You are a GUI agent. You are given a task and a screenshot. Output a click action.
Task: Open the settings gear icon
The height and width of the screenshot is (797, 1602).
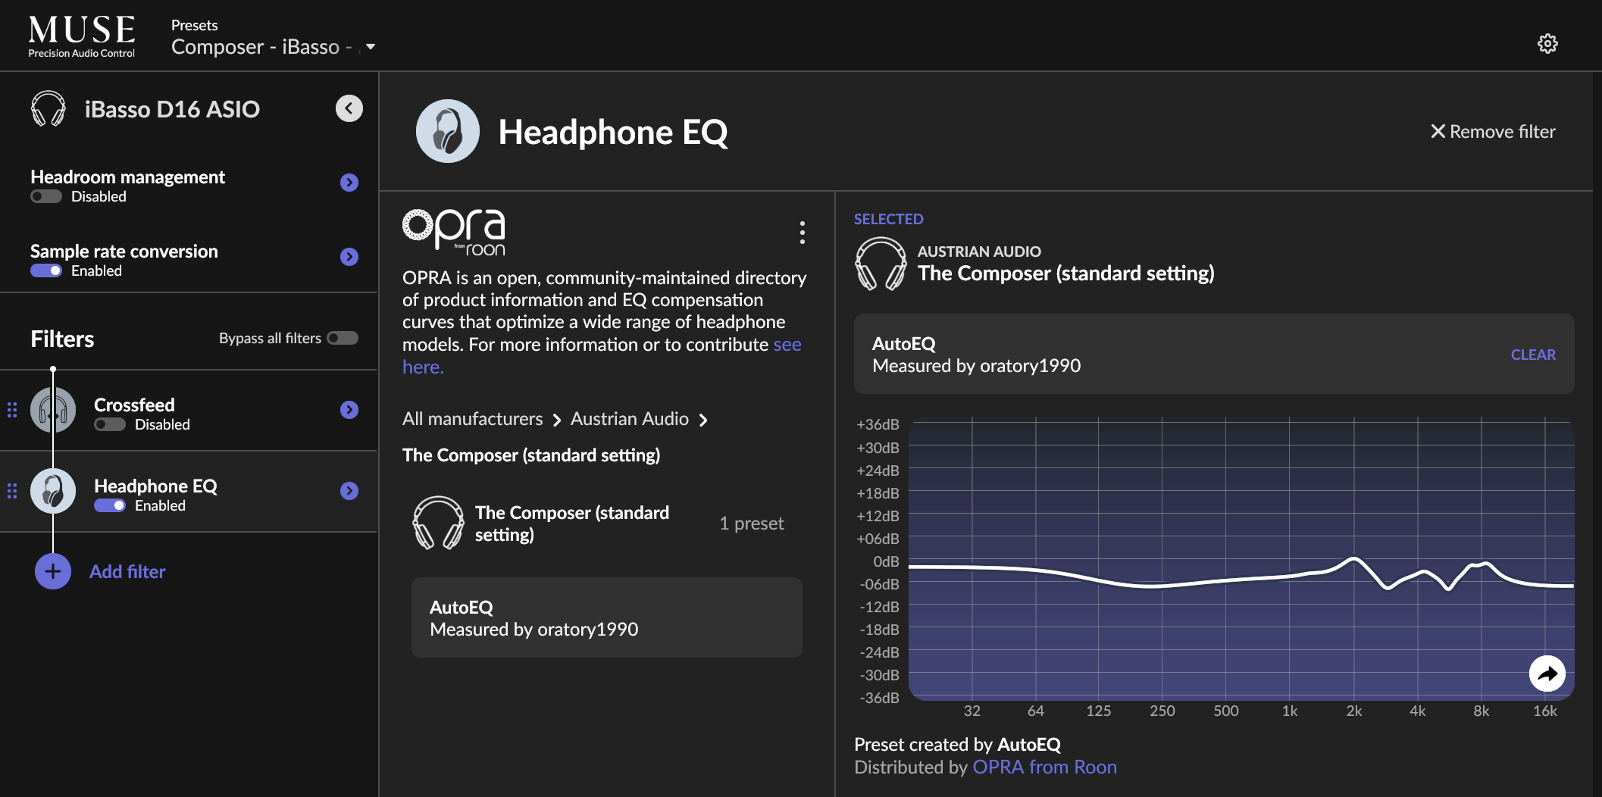[1547, 43]
